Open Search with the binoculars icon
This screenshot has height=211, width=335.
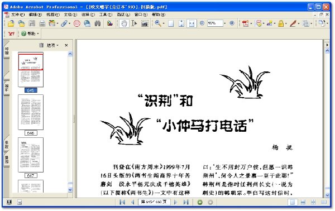click(x=98, y=23)
